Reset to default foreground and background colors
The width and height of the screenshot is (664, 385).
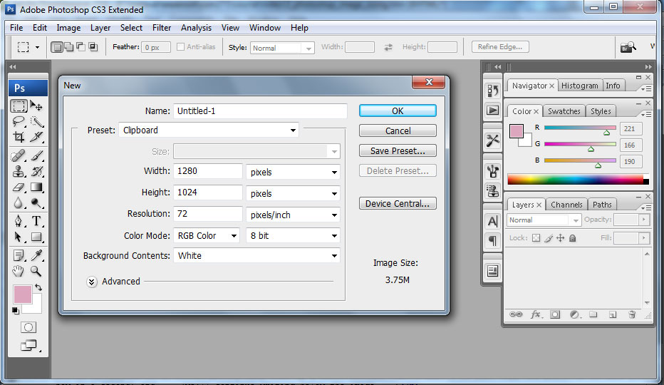(x=16, y=310)
